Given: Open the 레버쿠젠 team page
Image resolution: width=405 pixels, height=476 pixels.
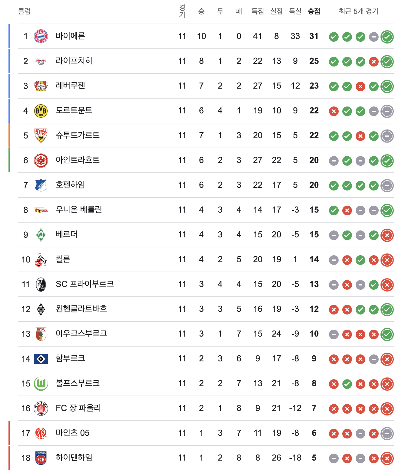Looking at the screenshot, I should (70, 86).
